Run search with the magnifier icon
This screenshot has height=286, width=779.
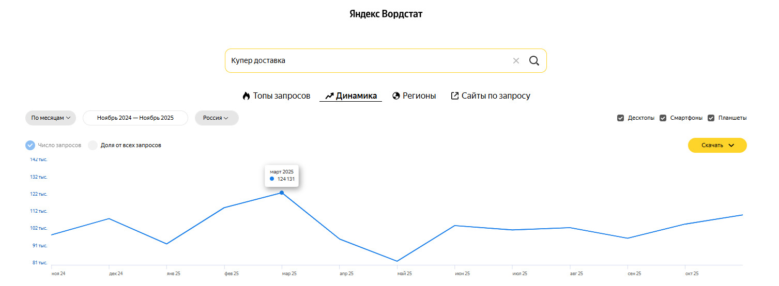534,61
